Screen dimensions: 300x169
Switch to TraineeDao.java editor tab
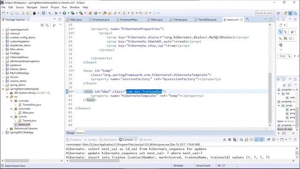click(205, 20)
